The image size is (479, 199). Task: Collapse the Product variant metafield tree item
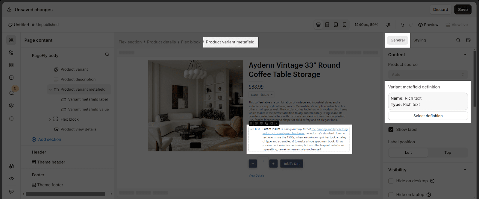tap(50, 89)
